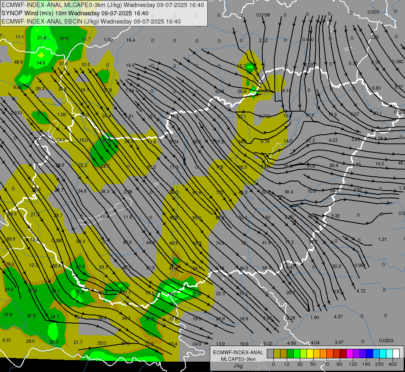This screenshot has width=405, height=372.
Task: Click the pale cyan legend swatch
Action: click(x=390, y=353)
